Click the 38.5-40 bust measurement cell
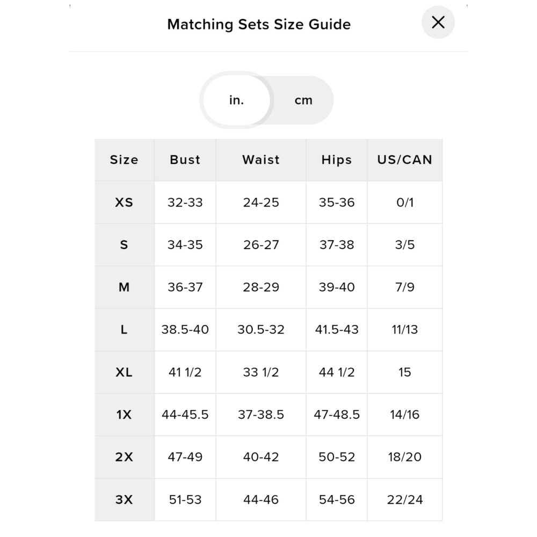 185,330
